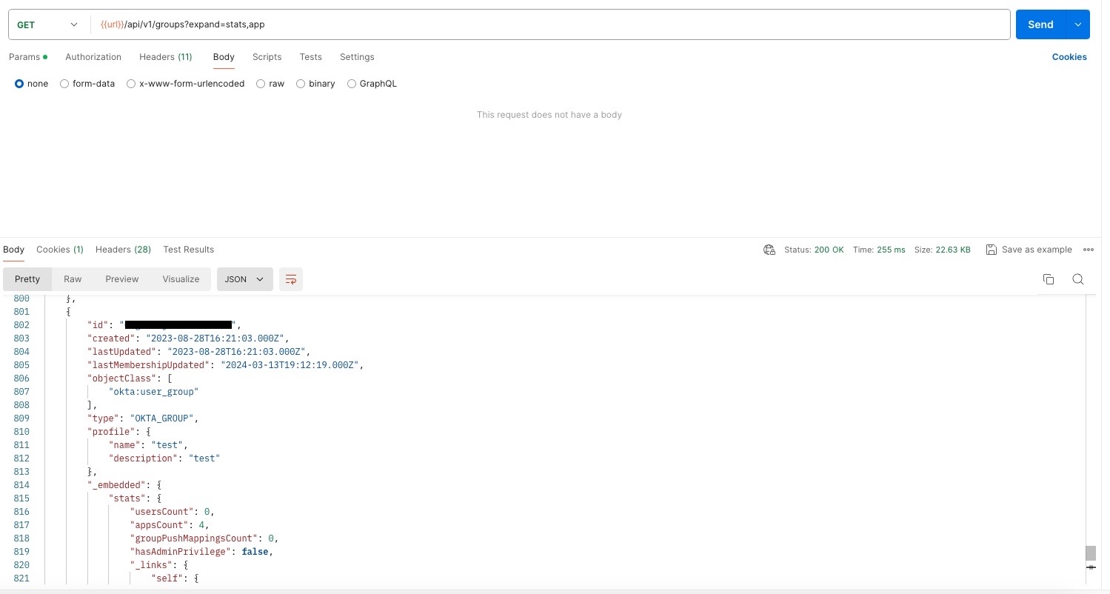Screen dimensions: 1110x594
Task: Open the three-dot response options menu
Action: pos(1088,250)
